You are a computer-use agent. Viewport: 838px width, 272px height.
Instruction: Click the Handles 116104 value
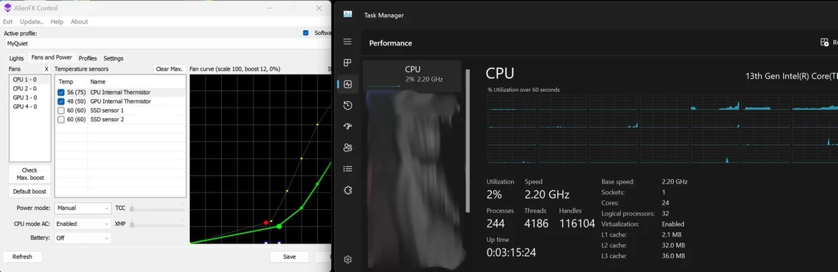tap(577, 223)
